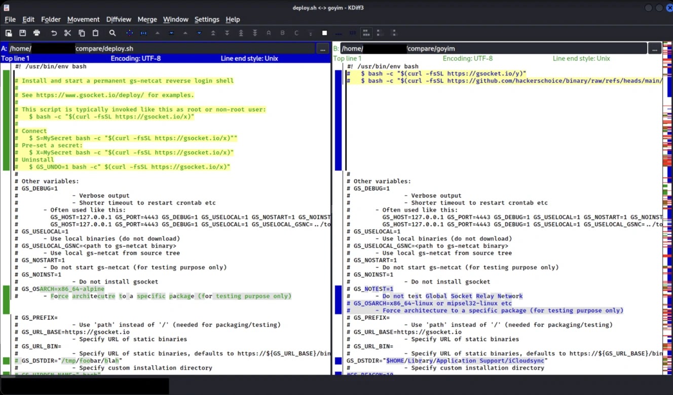The height and width of the screenshot is (395, 673).
Task: Click 'GS_NOINST=1' line in pane B
Action: 370,274
